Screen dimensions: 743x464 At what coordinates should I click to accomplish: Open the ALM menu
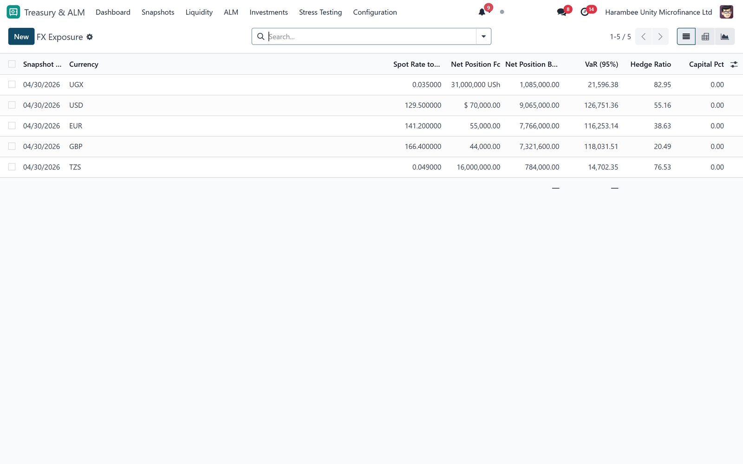pos(231,12)
